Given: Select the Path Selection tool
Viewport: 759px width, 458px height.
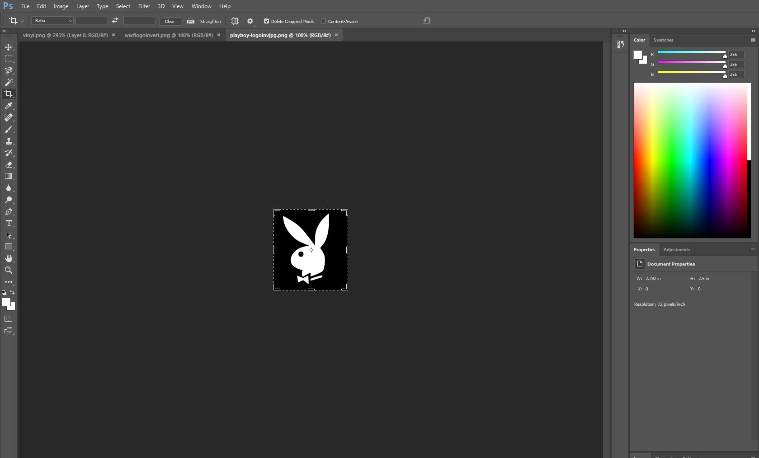Looking at the screenshot, I should click(9, 235).
